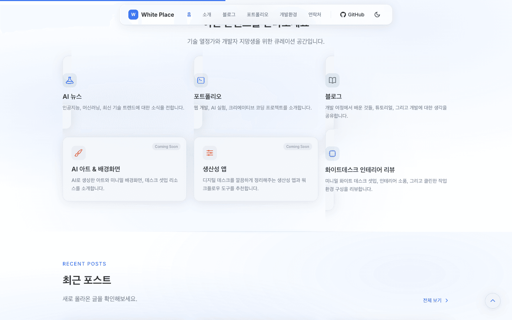The height and width of the screenshot is (320, 512).
Task: Select the 홈 navigation item
Action: [x=189, y=15]
